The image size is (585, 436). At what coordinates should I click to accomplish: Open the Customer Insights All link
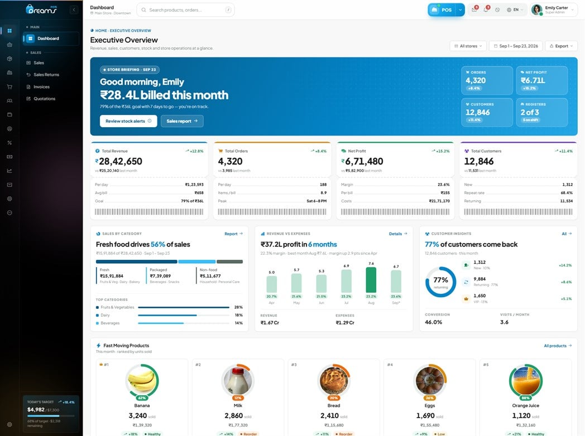[567, 234]
